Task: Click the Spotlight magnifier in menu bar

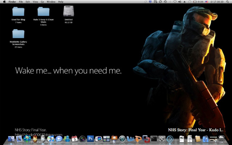Action: point(227,1)
